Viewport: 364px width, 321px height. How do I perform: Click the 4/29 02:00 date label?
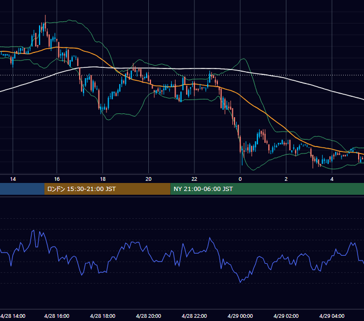(286, 316)
